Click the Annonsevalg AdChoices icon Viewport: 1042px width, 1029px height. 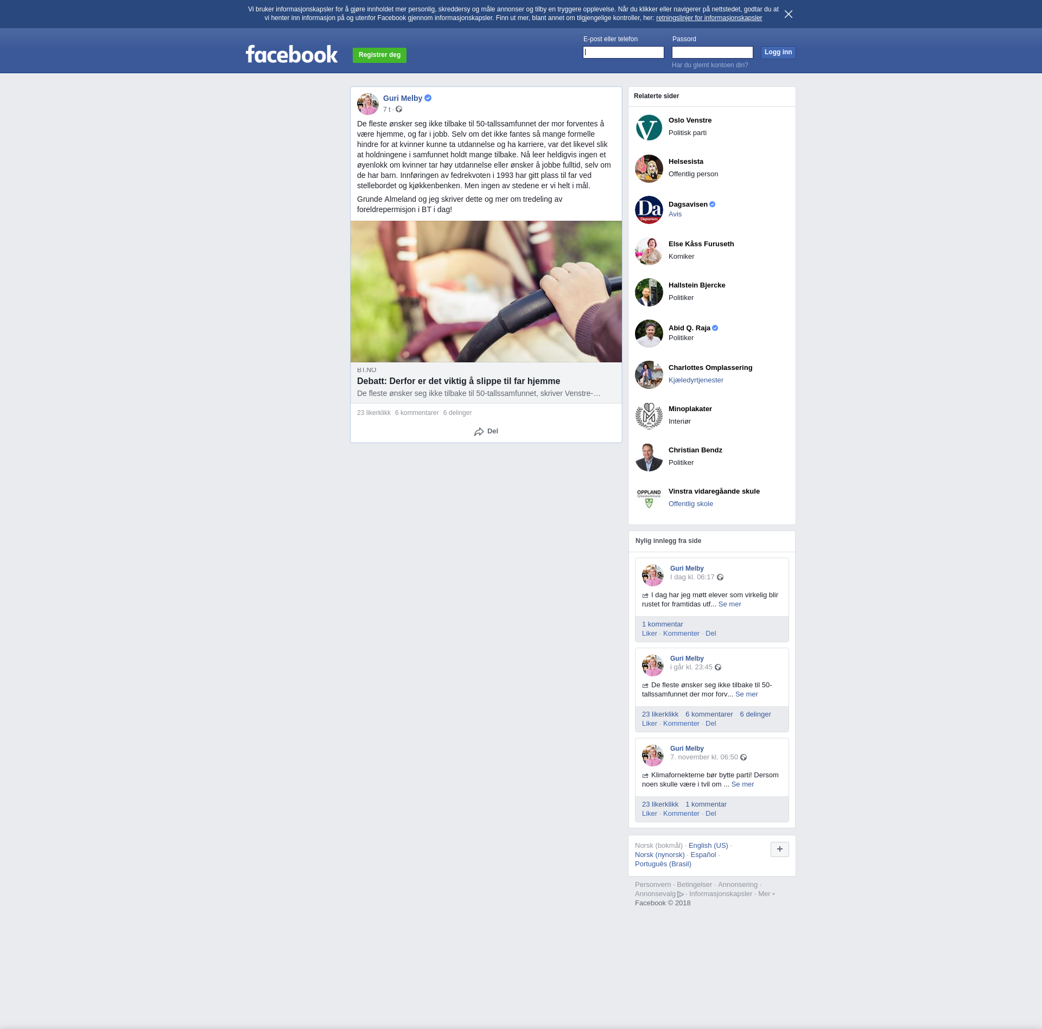click(x=681, y=894)
